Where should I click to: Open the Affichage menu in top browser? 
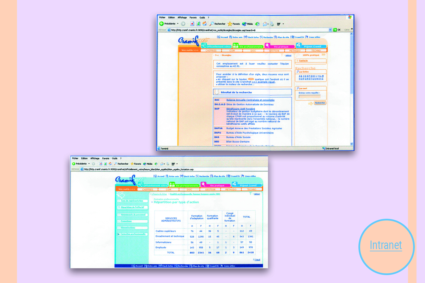182,18
